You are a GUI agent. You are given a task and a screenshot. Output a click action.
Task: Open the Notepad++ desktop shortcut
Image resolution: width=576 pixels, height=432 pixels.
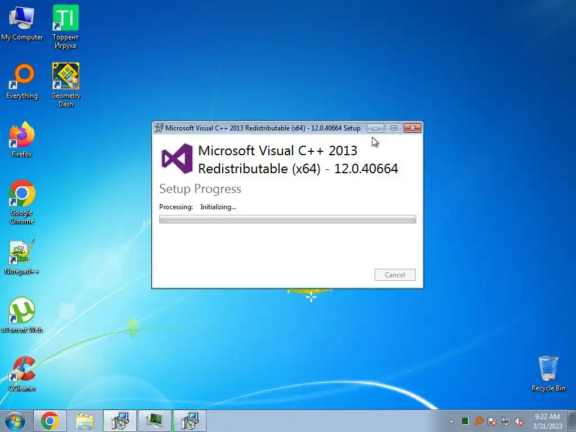(x=22, y=256)
